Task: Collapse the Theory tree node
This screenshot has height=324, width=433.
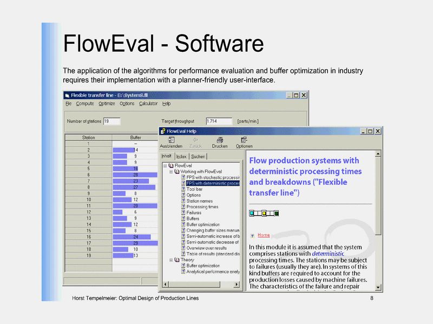Action: click(170, 260)
